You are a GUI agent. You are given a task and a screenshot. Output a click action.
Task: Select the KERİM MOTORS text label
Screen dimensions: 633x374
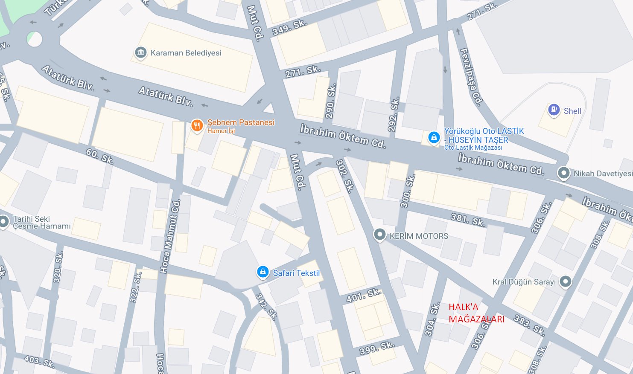pos(419,236)
